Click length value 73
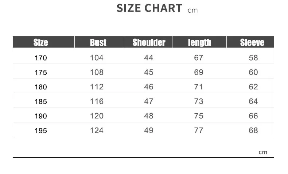 pyautogui.click(x=199, y=101)
